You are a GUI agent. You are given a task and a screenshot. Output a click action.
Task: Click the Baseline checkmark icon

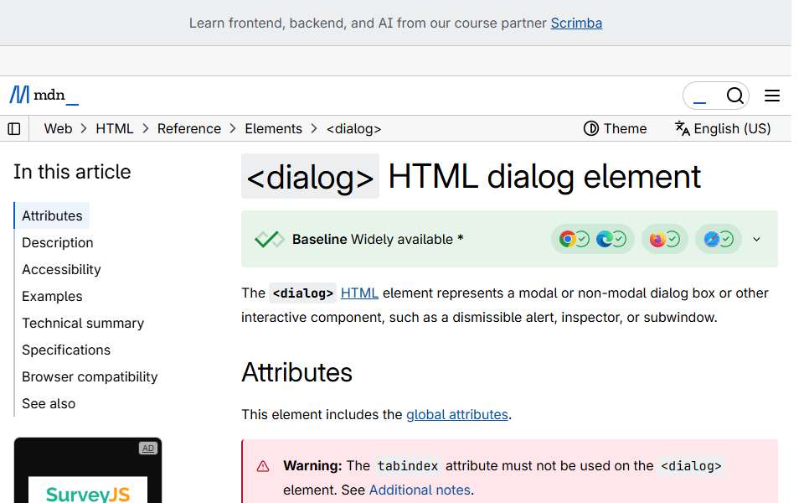tap(269, 239)
